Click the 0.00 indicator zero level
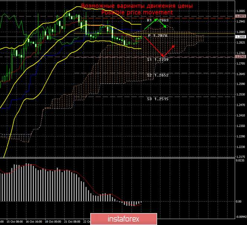This screenshot has height=225, width=247. (x=239, y=202)
